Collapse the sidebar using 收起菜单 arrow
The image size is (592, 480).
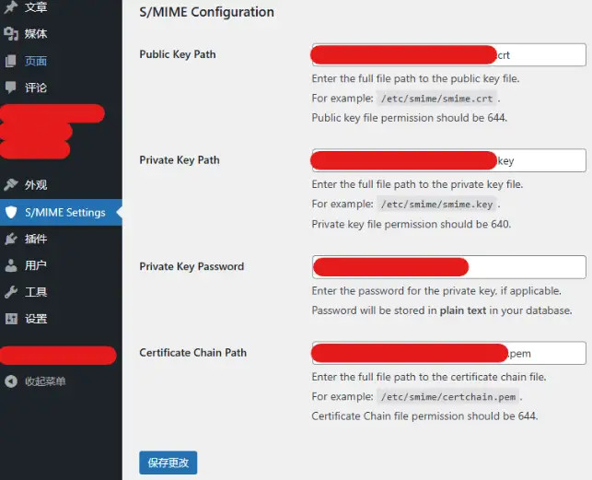click(11, 381)
